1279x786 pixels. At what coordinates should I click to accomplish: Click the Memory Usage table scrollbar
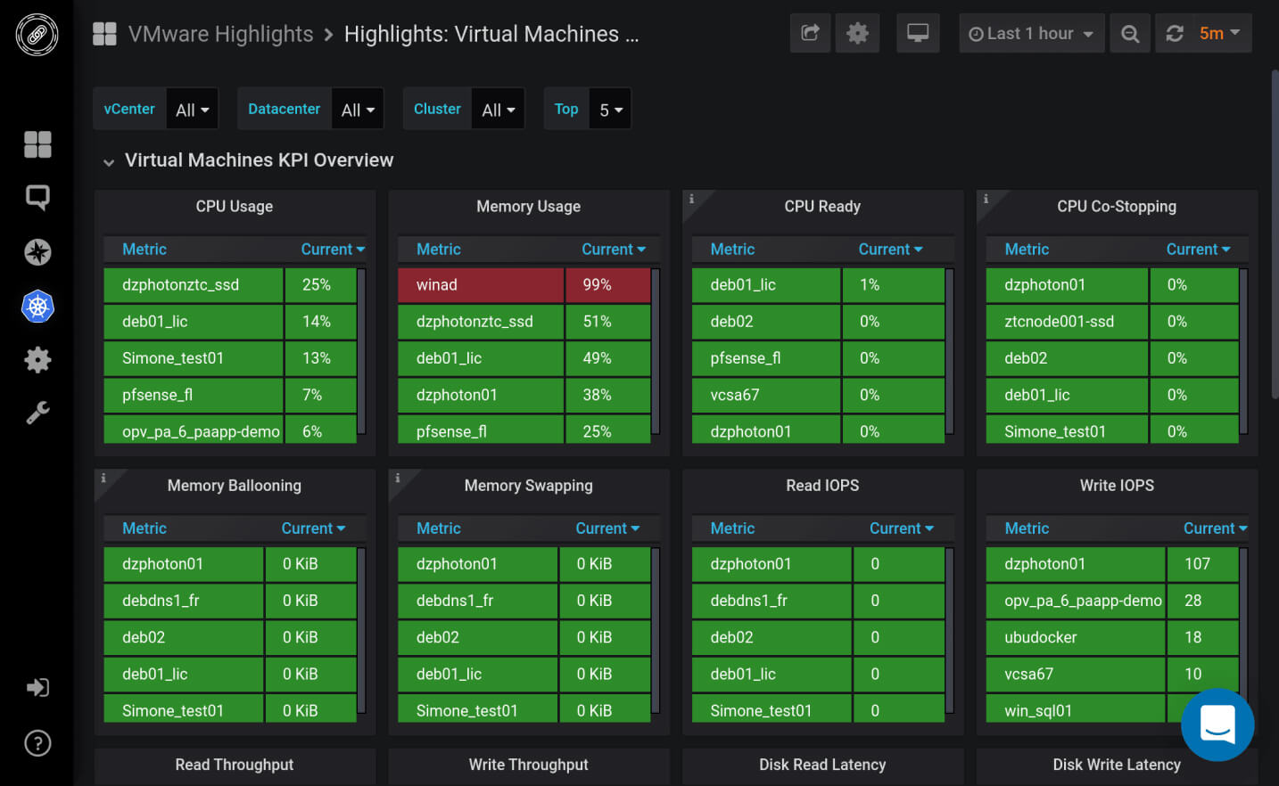tap(656, 350)
